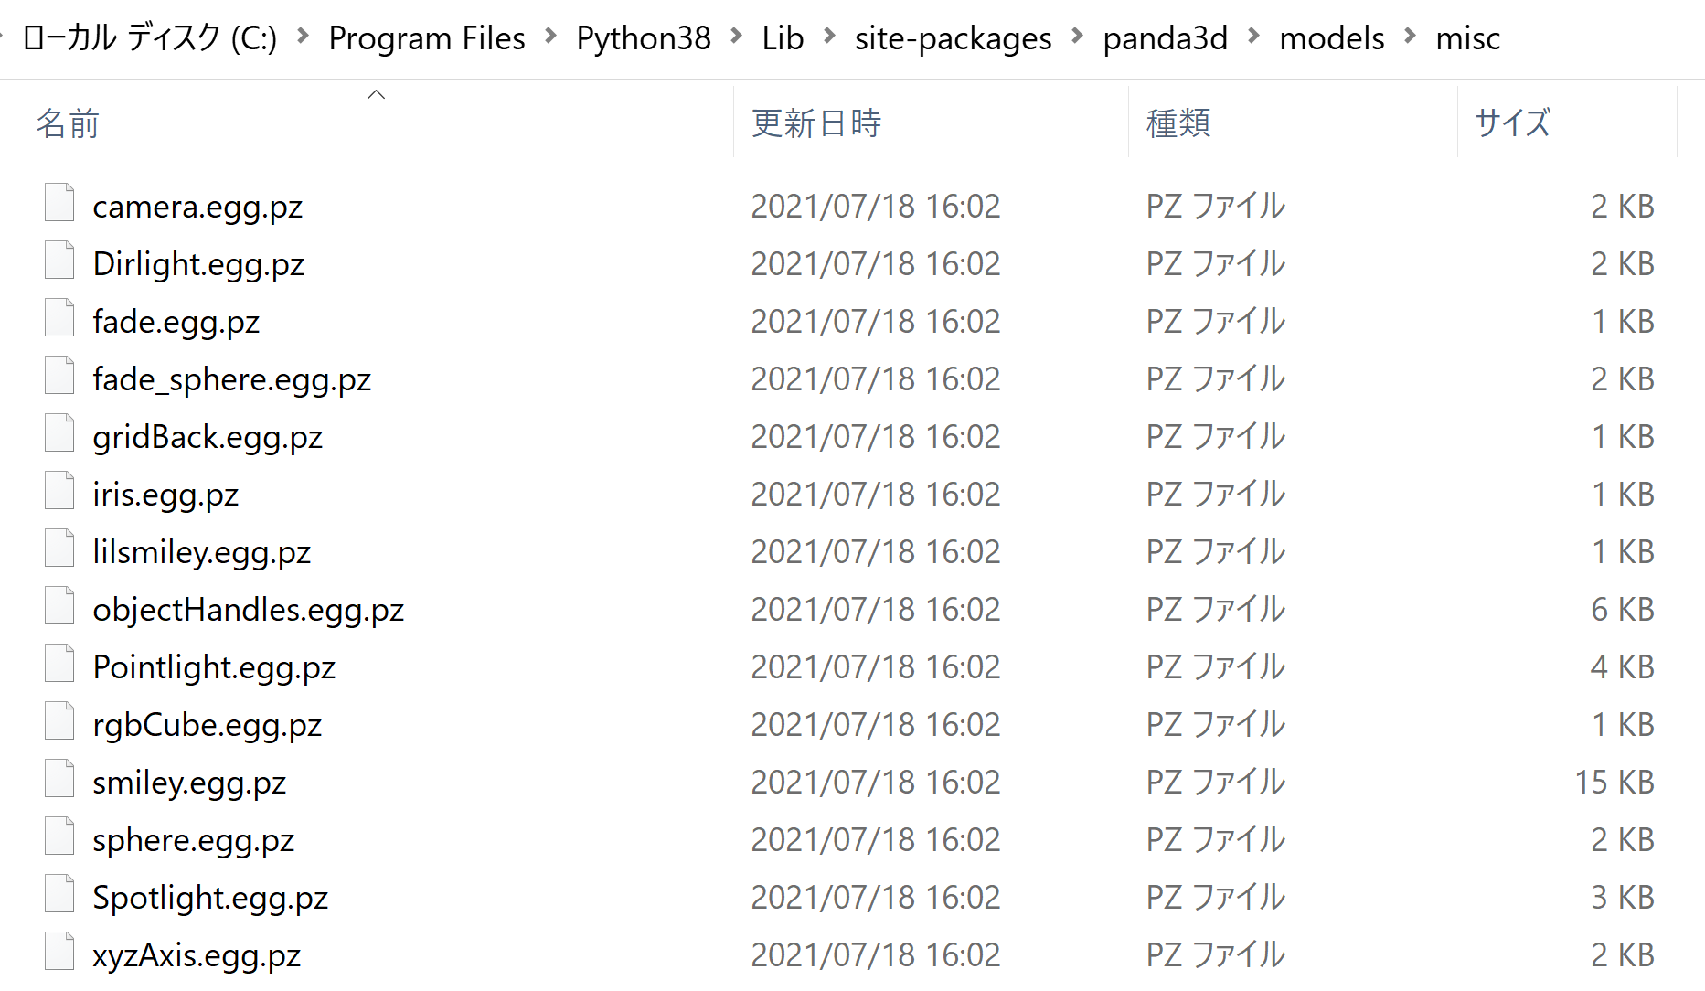Select the Dirlight.egg.pz file icon
The height and width of the screenshot is (991, 1705).
pos(59,261)
